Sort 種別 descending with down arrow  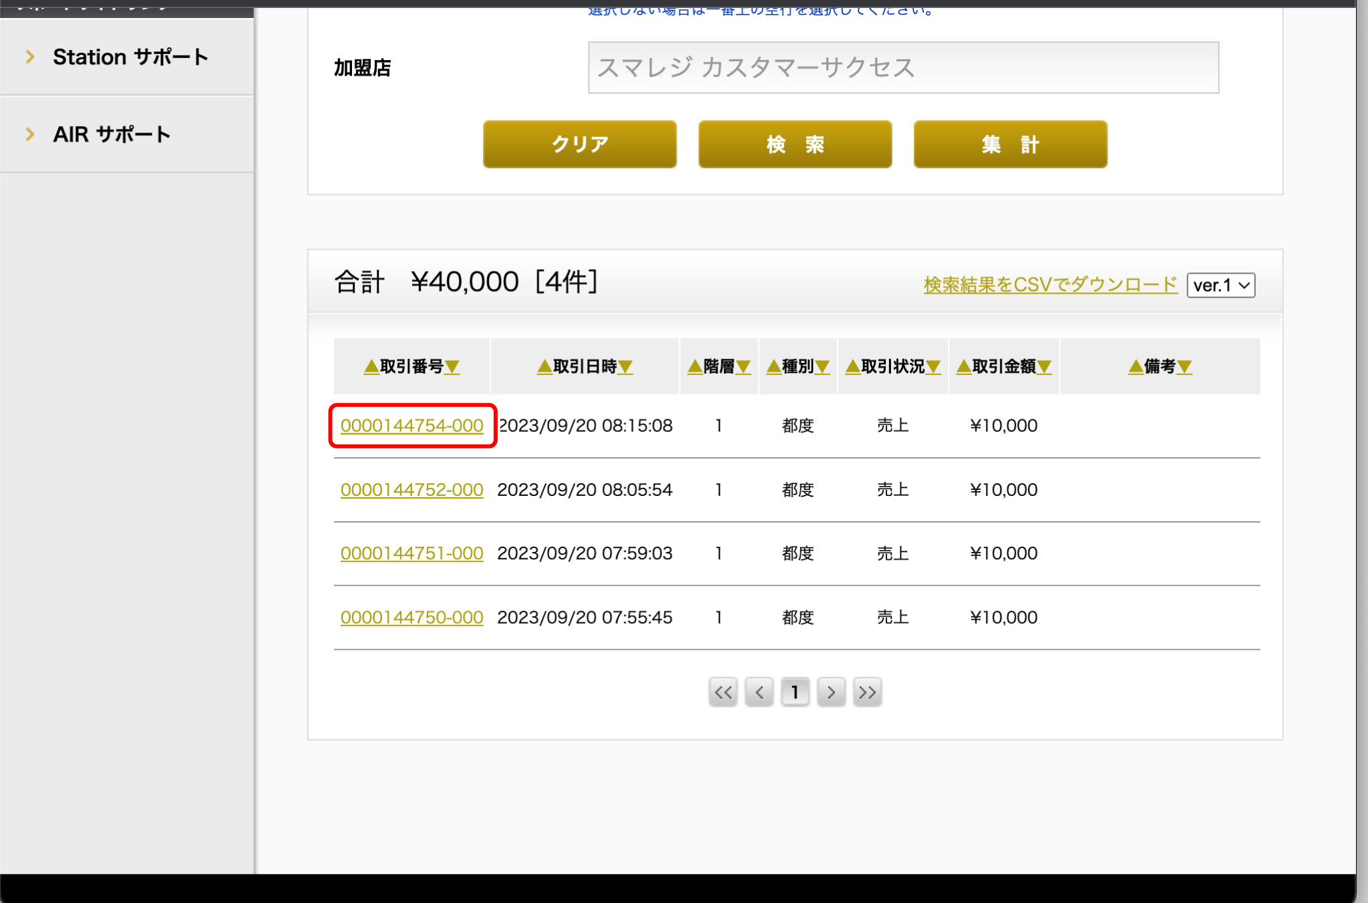[x=822, y=366]
